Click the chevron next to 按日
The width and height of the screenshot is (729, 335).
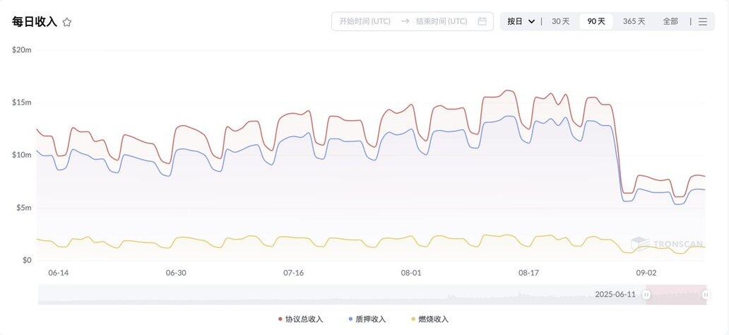(532, 21)
